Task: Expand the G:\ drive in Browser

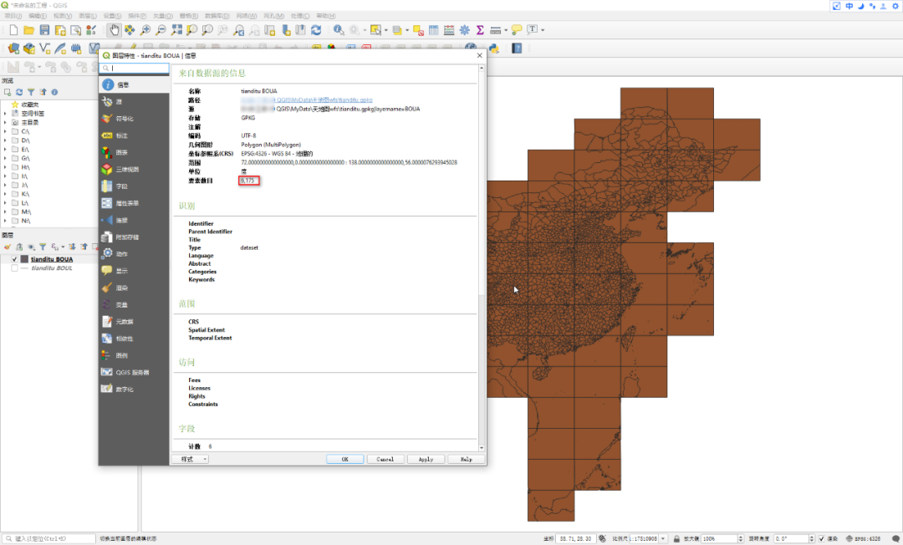Action: (x=5, y=158)
